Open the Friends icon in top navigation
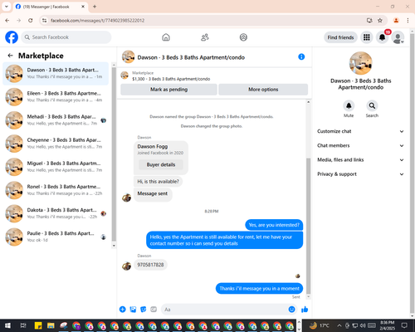The image size is (415, 332). click(x=205, y=37)
